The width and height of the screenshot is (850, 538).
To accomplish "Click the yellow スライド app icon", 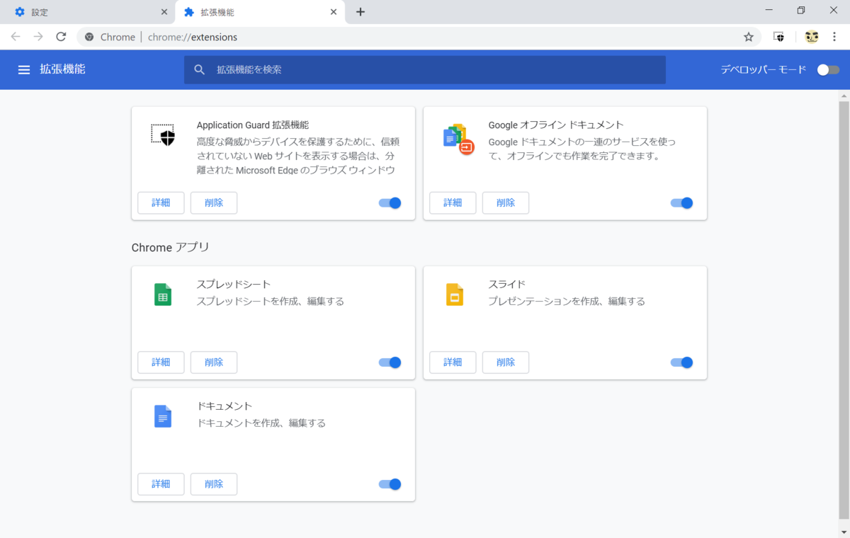I will (x=455, y=294).
